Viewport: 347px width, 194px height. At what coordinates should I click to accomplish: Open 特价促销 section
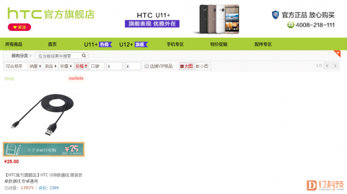[x=219, y=44]
